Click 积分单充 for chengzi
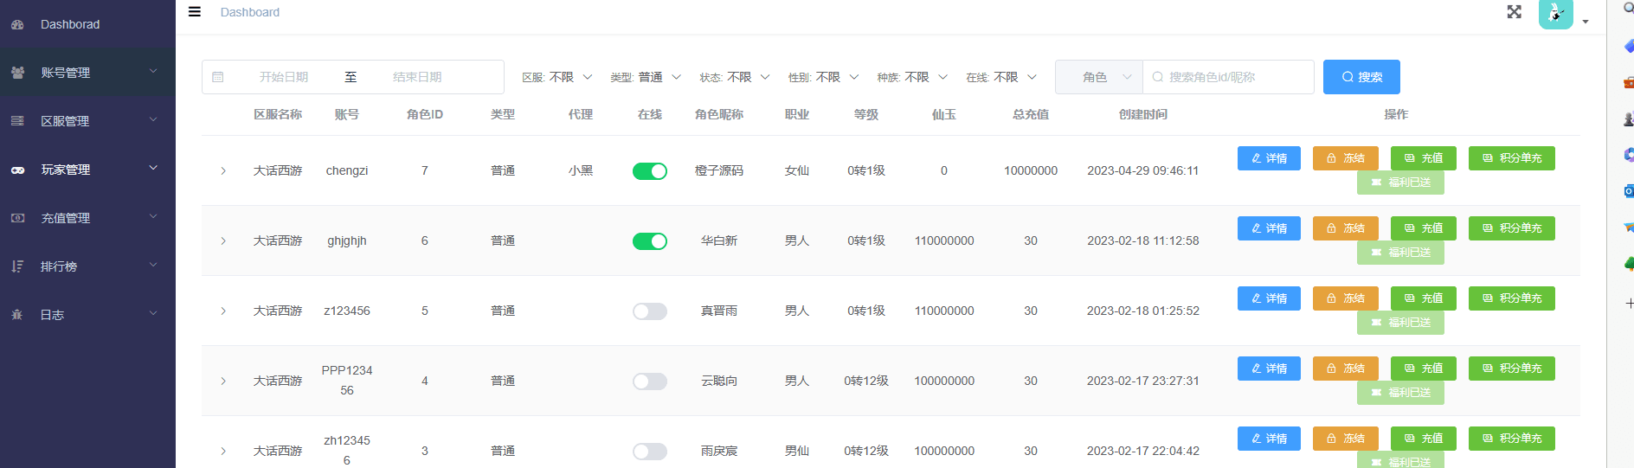This screenshot has width=1634, height=468. pos(1512,158)
